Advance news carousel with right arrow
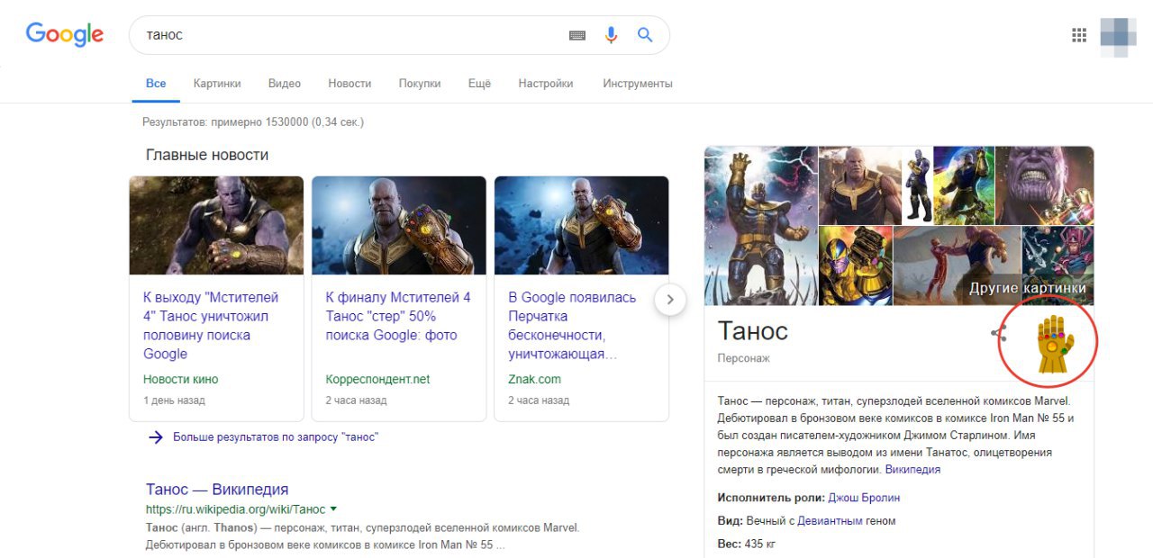1153x558 pixels. [x=670, y=300]
